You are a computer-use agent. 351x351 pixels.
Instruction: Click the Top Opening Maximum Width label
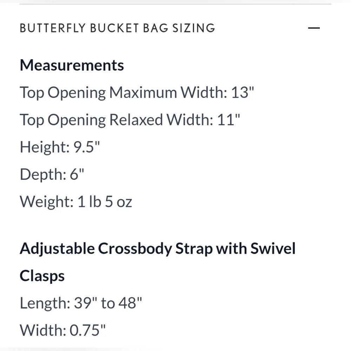[x=123, y=93]
